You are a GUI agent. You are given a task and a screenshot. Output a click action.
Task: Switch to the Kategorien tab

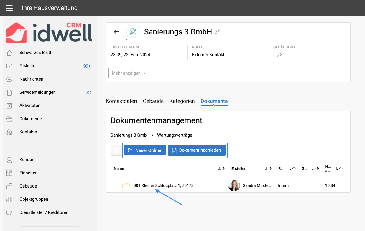(182, 101)
